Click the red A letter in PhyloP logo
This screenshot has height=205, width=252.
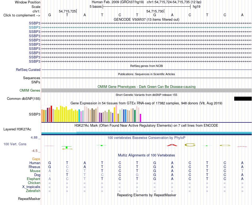click(172, 145)
